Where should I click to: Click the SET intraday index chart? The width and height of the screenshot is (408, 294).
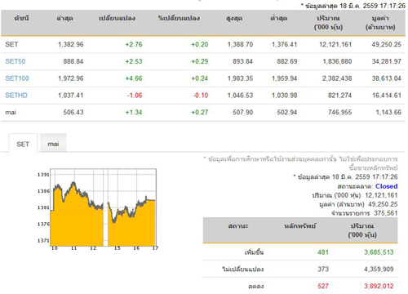click(x=97, y=209)
